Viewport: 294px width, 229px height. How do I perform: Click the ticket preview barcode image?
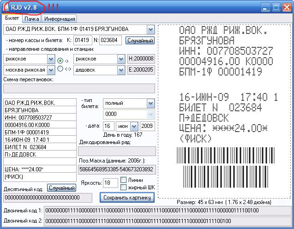225,168
